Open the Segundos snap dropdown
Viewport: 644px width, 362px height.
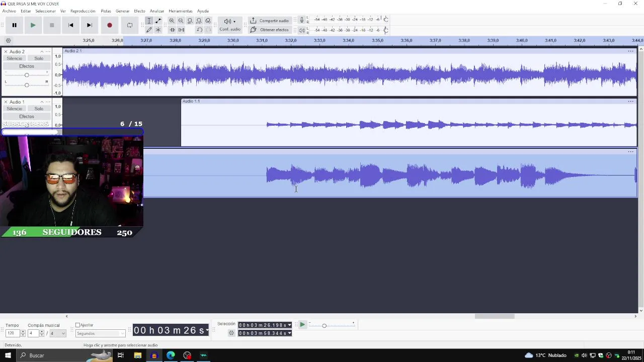[100, 333]
